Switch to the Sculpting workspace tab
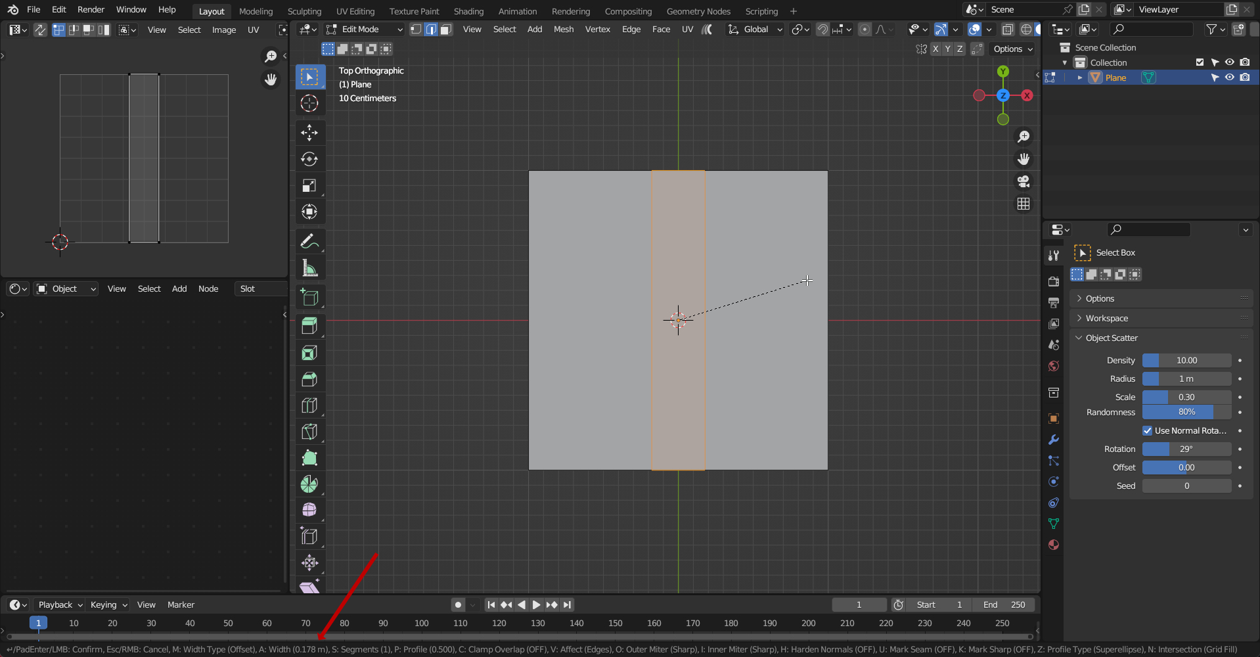The width and height of the screenshot is (1260, 657). (x=304, y=11)
